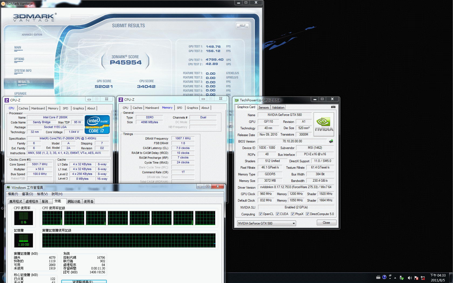Click the memory 1.18 GB meter gauge
453x283 pixels.
(23, 240)
